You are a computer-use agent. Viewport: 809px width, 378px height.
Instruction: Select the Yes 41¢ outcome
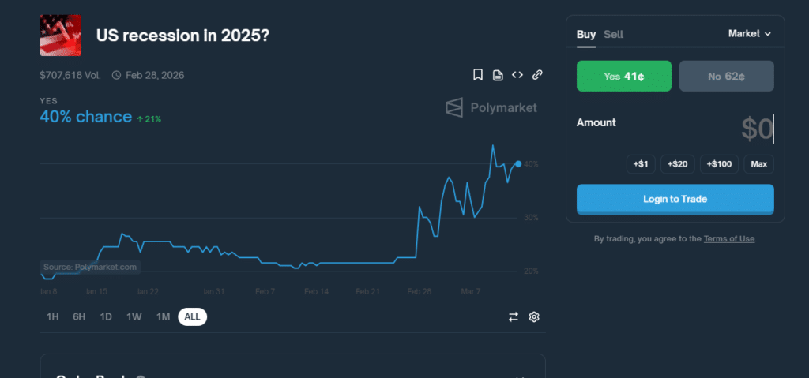pyautogui.click(x=624, y=77)
